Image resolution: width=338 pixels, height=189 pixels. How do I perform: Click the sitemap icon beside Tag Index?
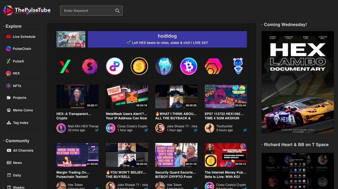click(9, 123)
